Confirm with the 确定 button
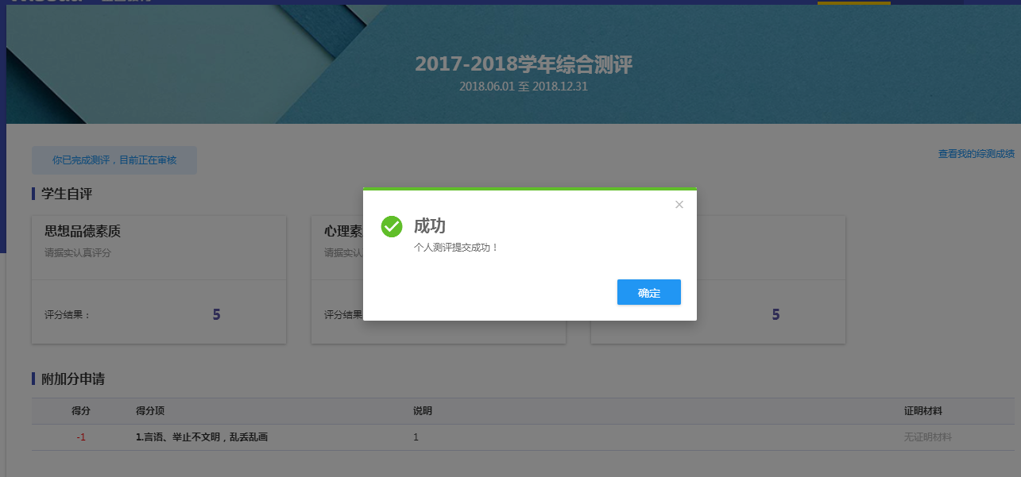 coord(649,292)
